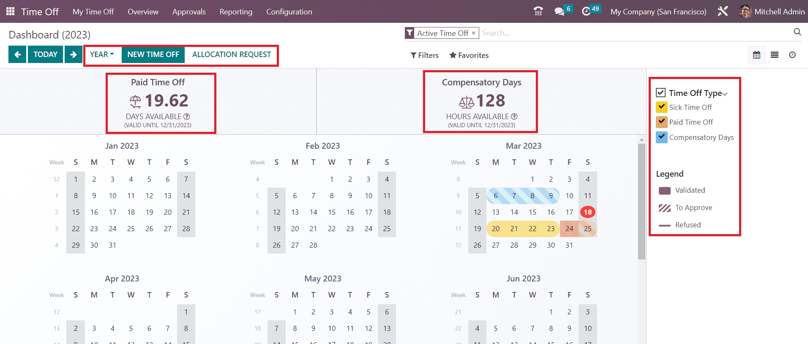
Task: Open the apps grid menu icon
Action: click(x=10, y=11)
